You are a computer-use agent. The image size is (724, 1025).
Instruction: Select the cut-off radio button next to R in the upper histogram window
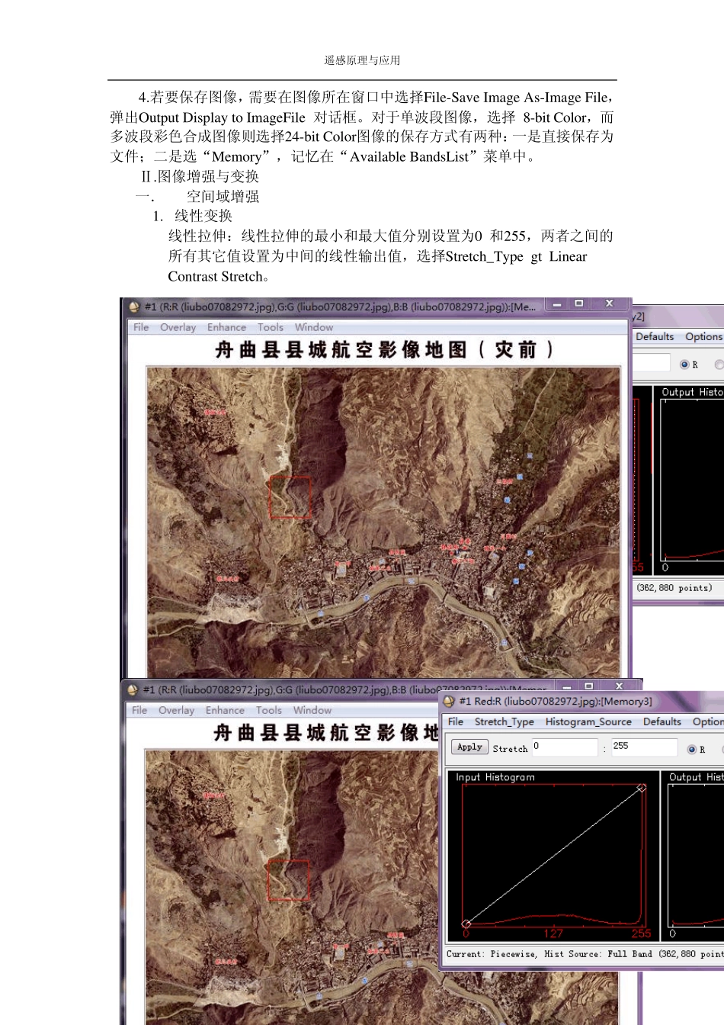[x=718, y=365]
